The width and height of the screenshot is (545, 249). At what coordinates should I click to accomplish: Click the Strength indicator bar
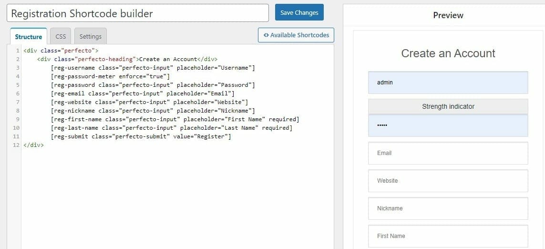coord(448,106)
